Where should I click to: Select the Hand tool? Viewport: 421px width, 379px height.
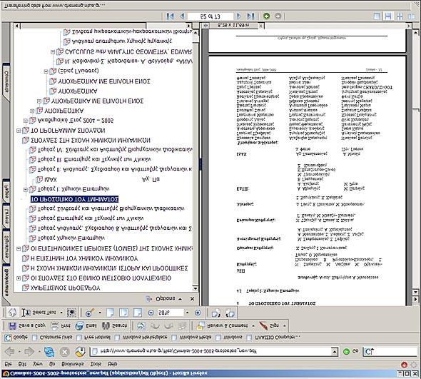click(x=12, y=313)
